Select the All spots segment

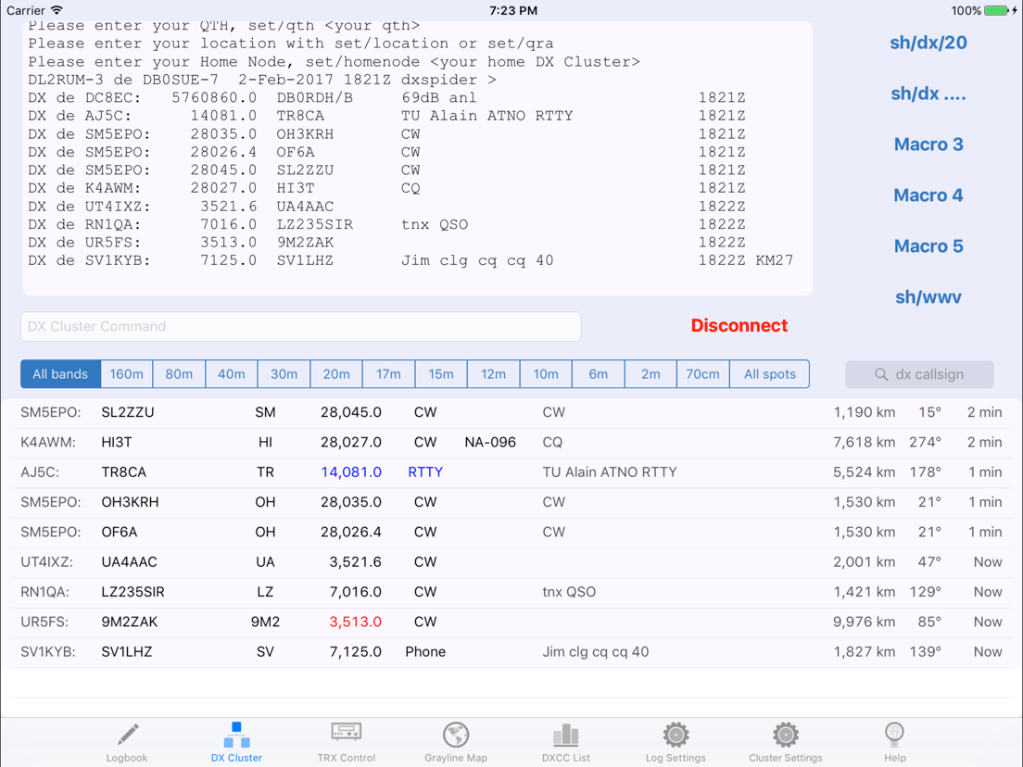(770, 374)
